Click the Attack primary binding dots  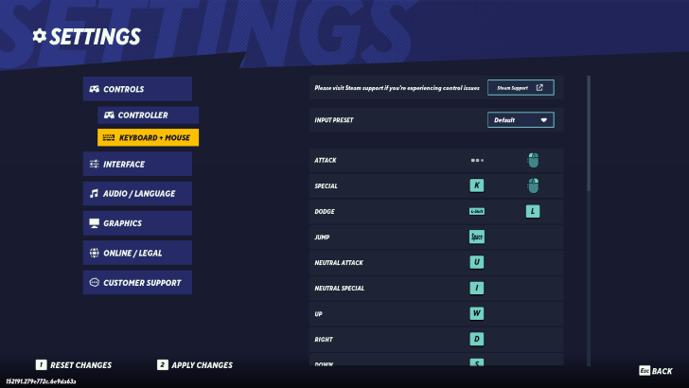click(x=477, y=160)
